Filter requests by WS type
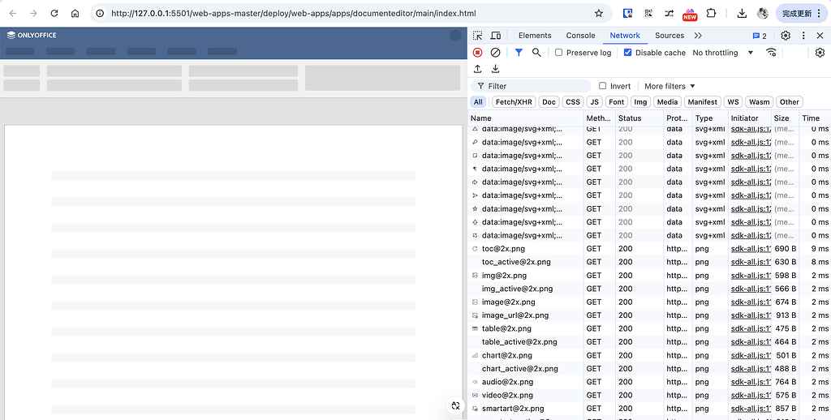The image size is (831, 420). 733,101
